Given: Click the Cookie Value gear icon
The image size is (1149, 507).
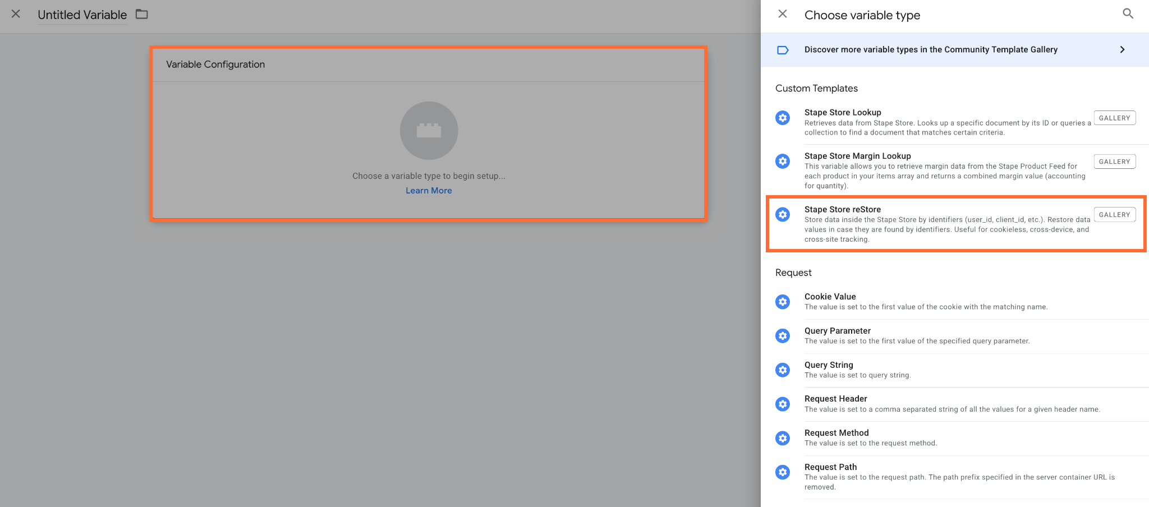Looking at the screenshot, I should click(783, 302).
